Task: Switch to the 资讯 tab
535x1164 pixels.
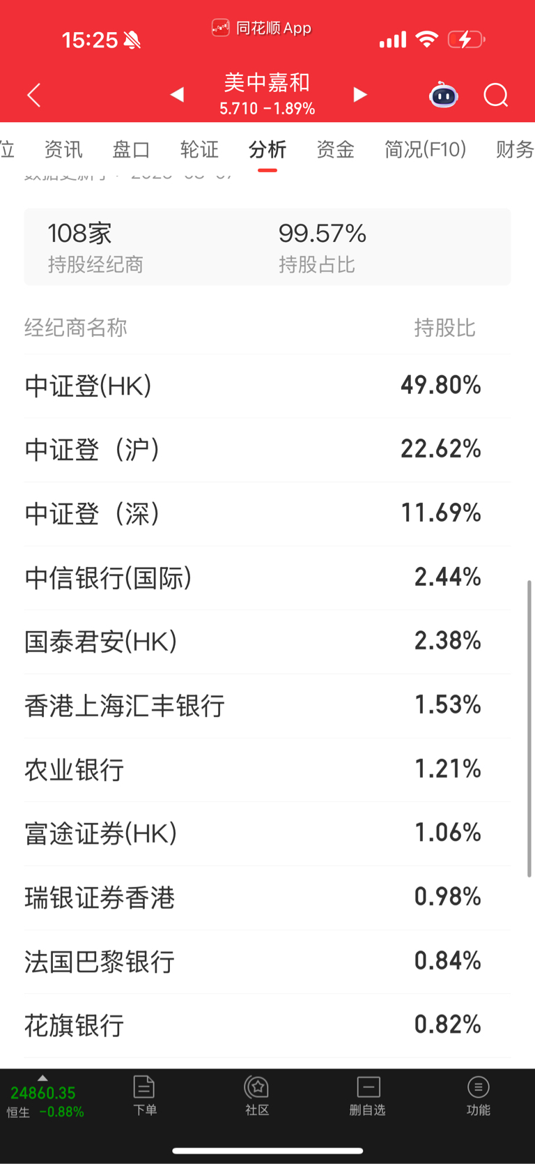Action: pos(63,149)
